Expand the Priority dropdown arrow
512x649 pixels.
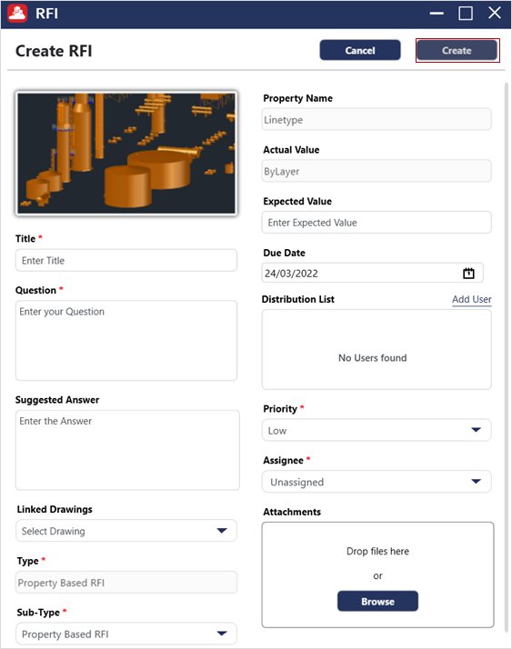coord(476,430)
